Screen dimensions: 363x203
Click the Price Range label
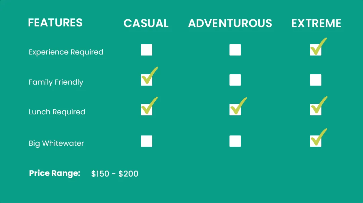[x=55, y=173]
